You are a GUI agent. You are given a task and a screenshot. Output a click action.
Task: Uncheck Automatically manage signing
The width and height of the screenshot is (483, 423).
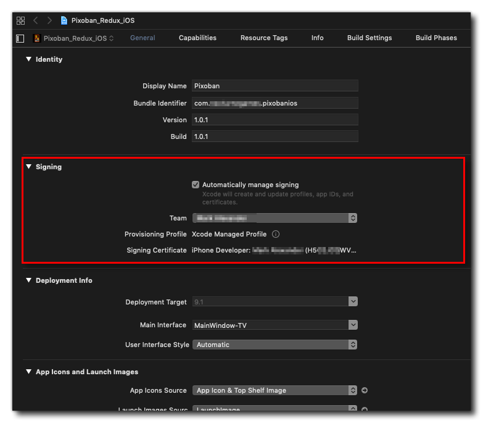tap(196, 185)
